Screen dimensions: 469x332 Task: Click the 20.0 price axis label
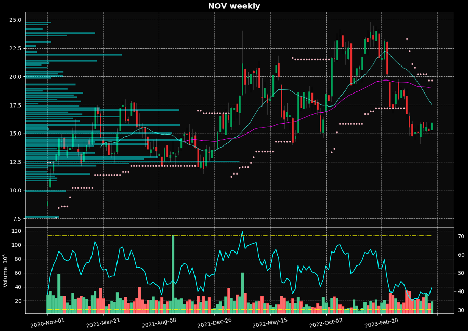(15, 77)
